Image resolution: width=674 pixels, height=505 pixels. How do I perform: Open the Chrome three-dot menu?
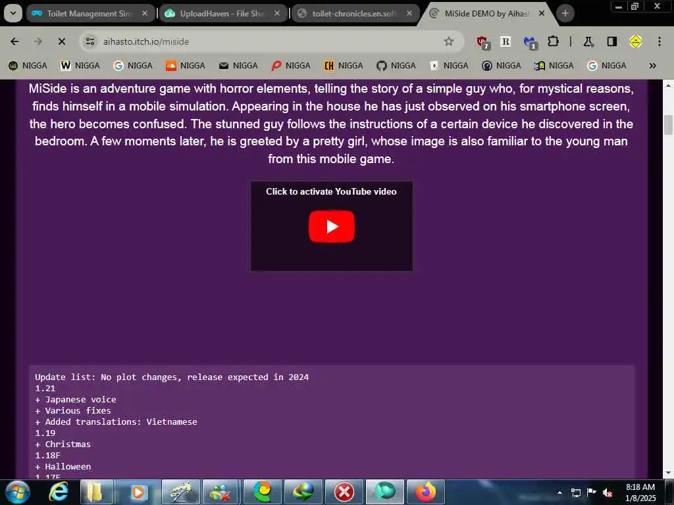pyautogui.click(x=660, y=41)
